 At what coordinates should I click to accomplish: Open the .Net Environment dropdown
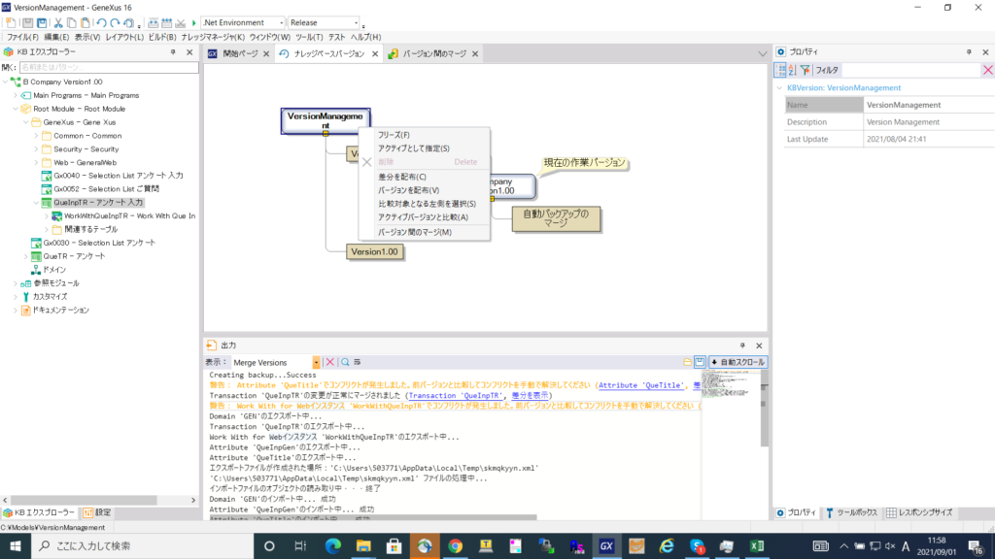pyautogui.click(x=281, y=23)
